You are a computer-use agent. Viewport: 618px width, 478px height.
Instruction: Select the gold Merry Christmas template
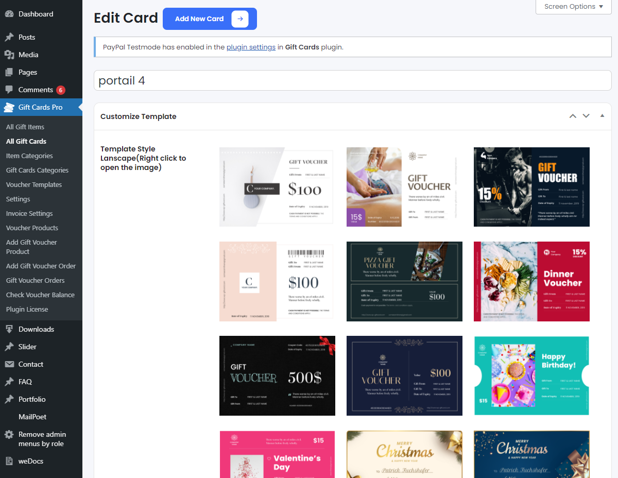404,454
